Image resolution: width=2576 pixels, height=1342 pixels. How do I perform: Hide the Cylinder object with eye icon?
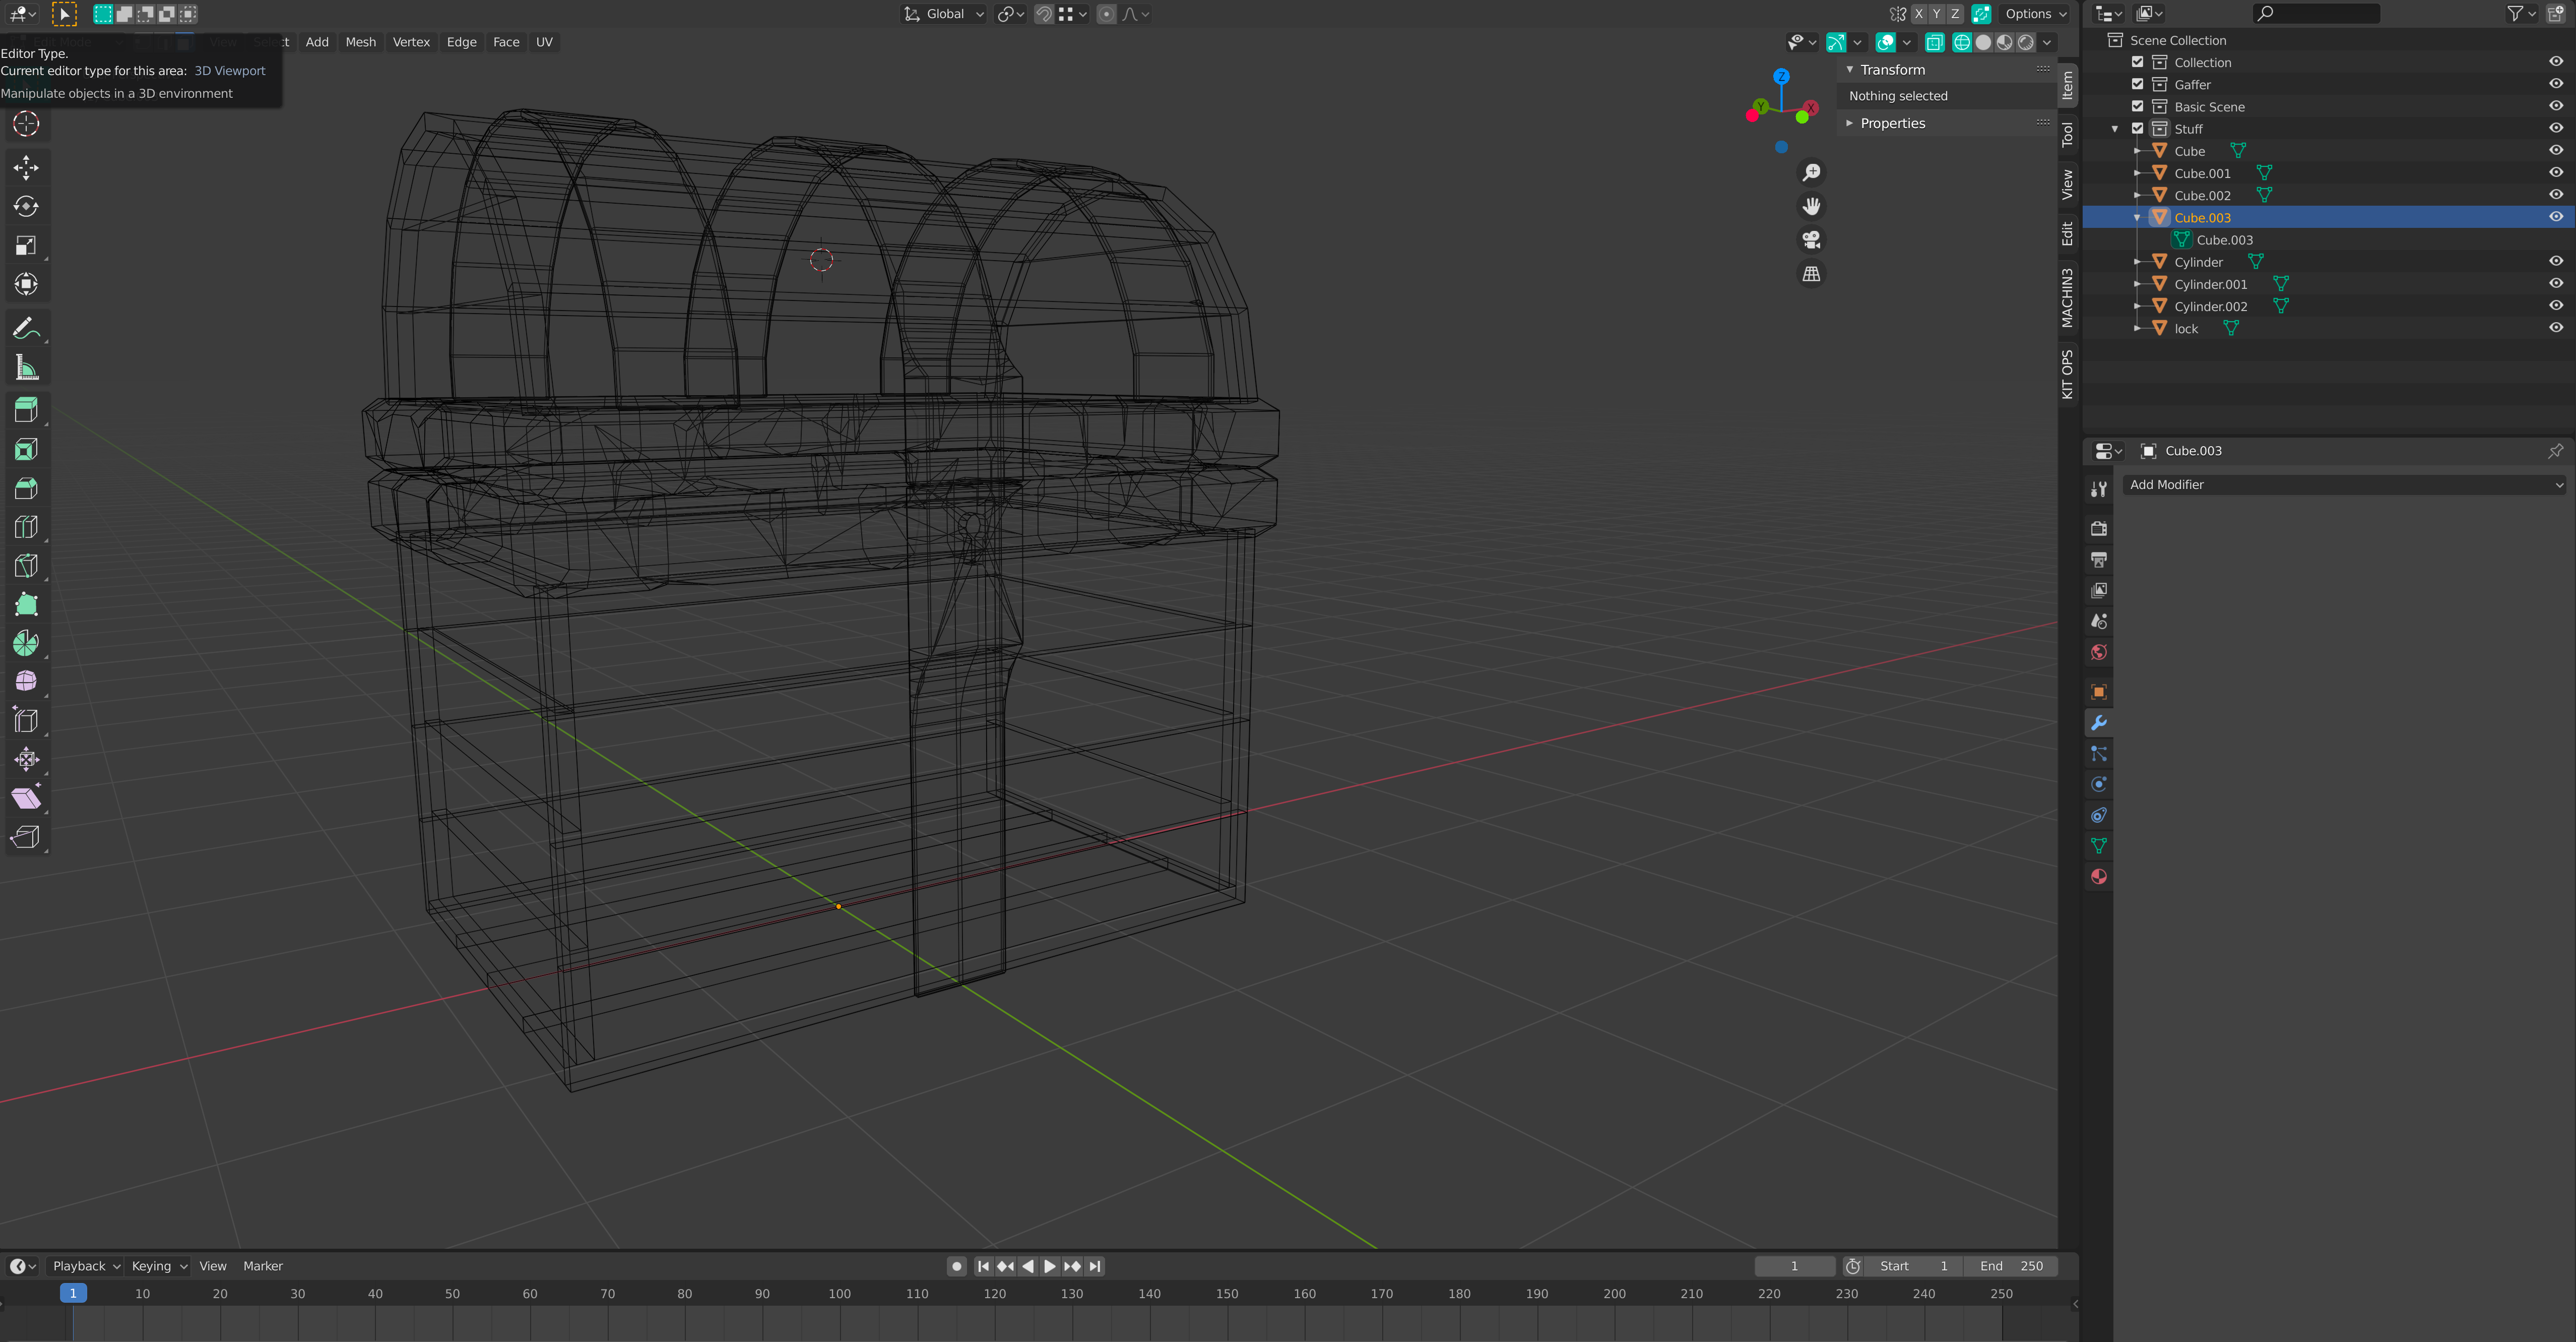pyautogui.click(x=2555, y=261)
